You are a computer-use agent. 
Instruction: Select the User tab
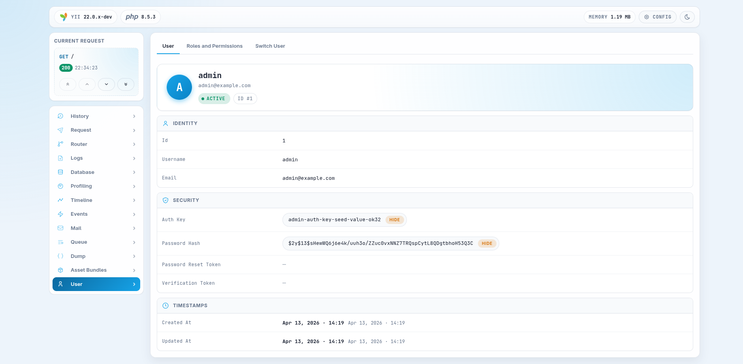(x=168, y=46)
